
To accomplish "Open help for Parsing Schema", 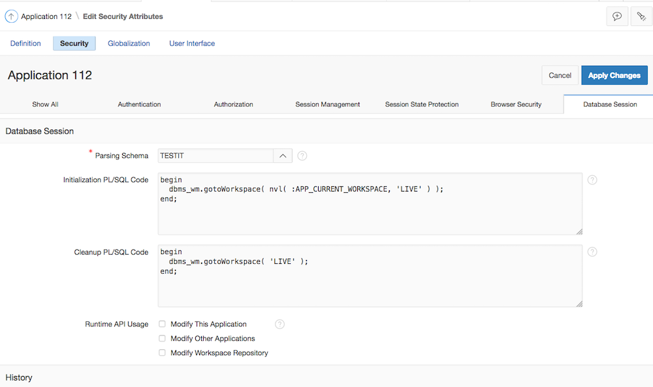I will [302, 156].
